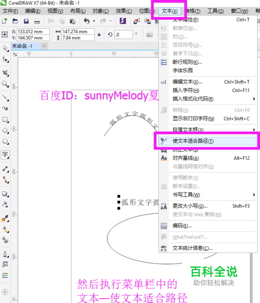Image resolution: width=260 pixels, height=303 pixels.
Task: Open the 视图(V) menu
Action: click(x=55, y=11)
